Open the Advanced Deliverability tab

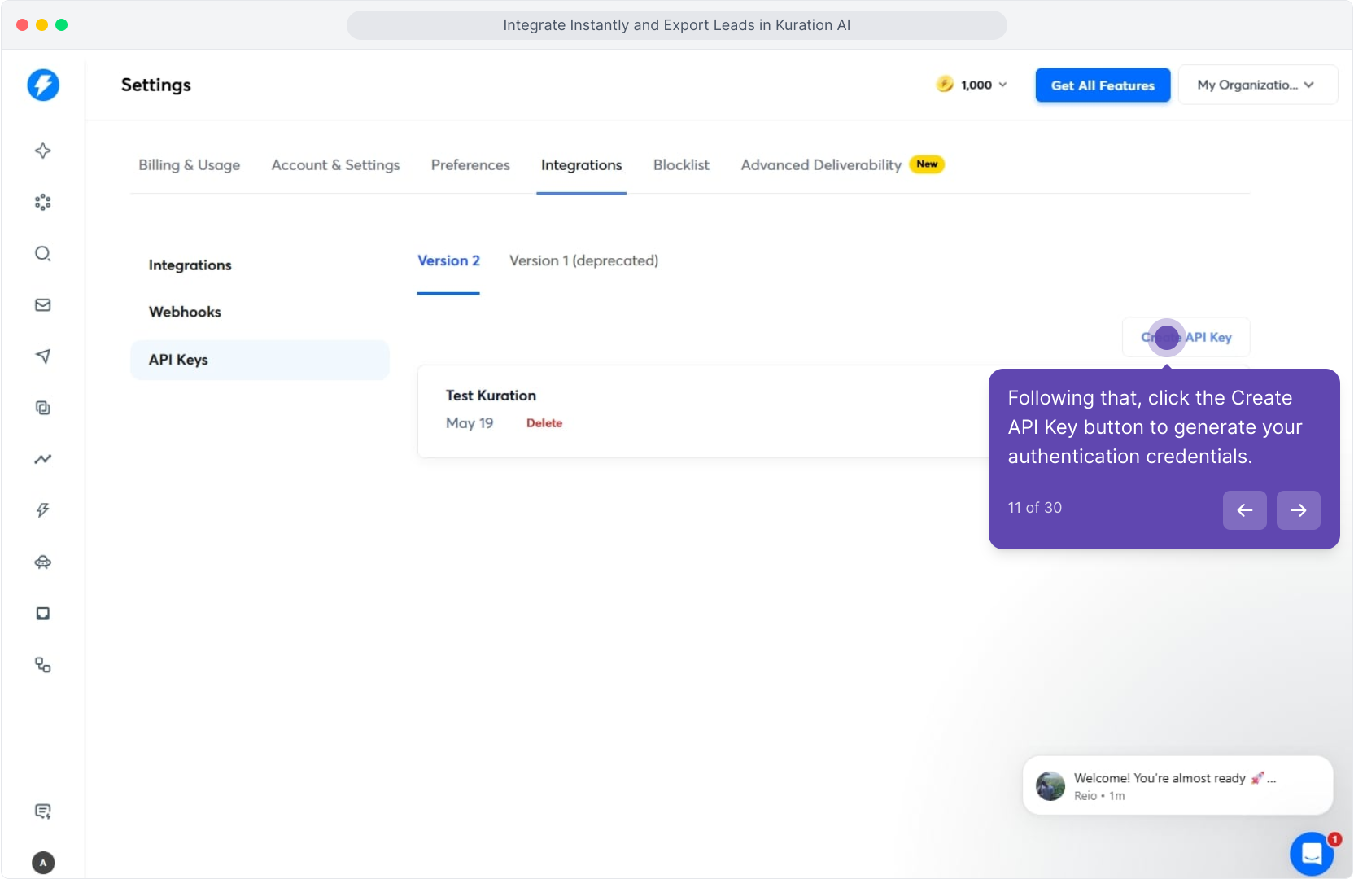[821, 165]
